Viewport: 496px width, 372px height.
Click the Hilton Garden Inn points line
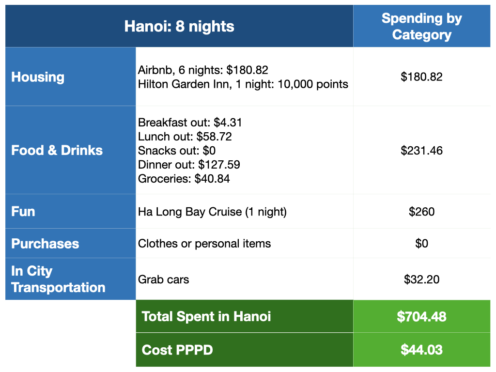pos(243,84)
